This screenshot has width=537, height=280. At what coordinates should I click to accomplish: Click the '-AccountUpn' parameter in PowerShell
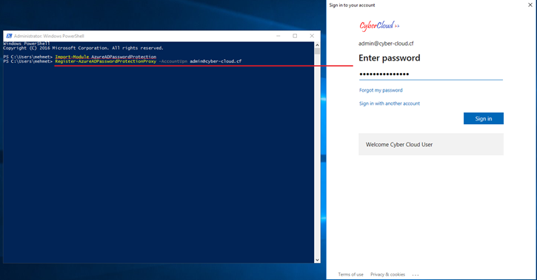point(173,61)
